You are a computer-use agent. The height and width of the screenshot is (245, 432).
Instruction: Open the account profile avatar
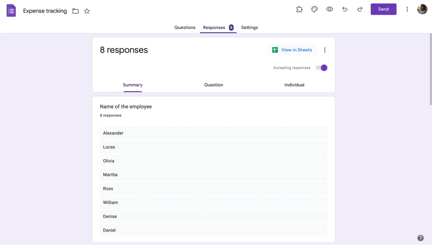[x=422, y=9]
